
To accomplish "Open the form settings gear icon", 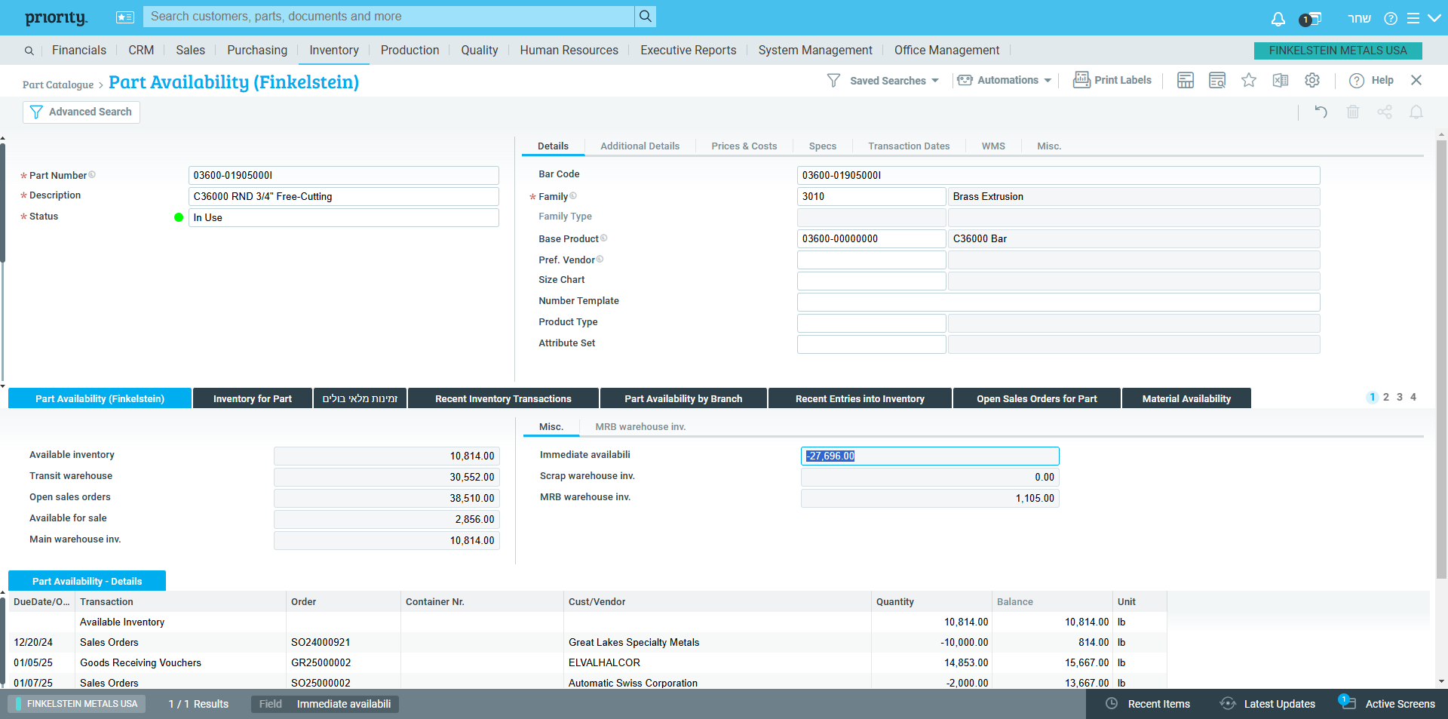I will (x=1312, y=80).
